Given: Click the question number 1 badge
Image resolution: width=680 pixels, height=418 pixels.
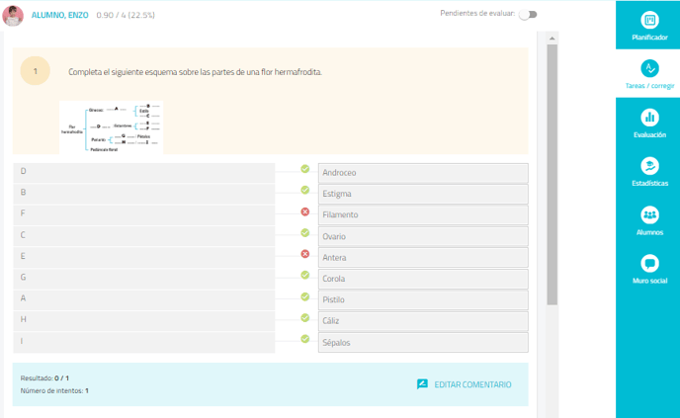Looking at the screenshot, I should tap(36, 71).
